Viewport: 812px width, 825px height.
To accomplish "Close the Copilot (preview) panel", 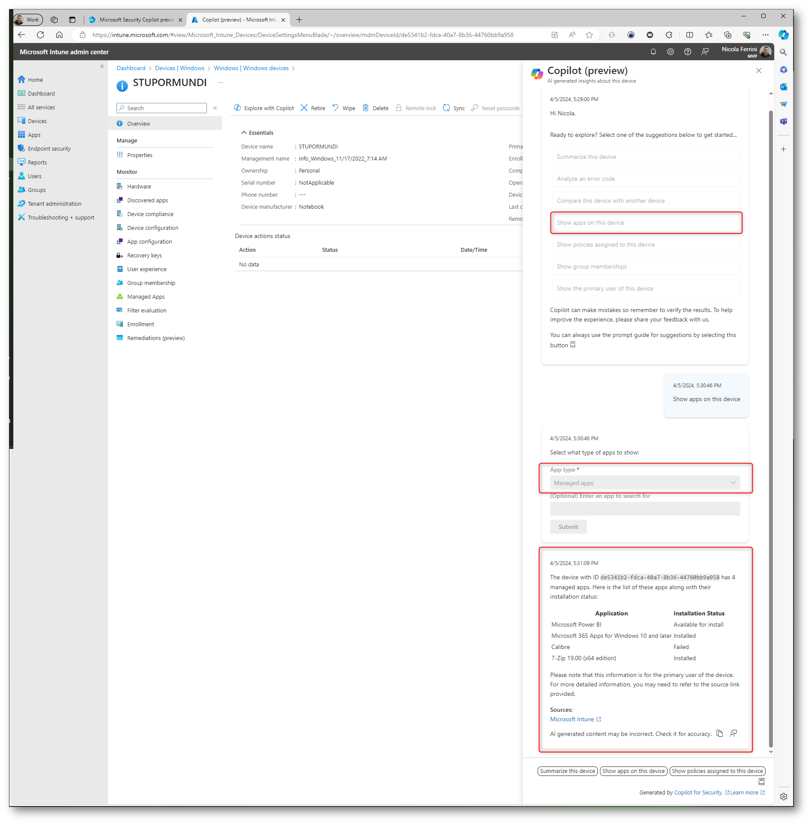I will (759, 71).
